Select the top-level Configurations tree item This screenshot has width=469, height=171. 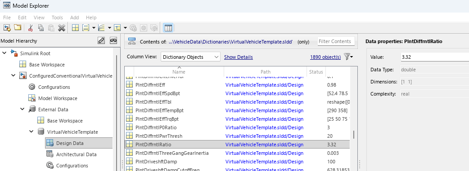[x=54, y=87]
